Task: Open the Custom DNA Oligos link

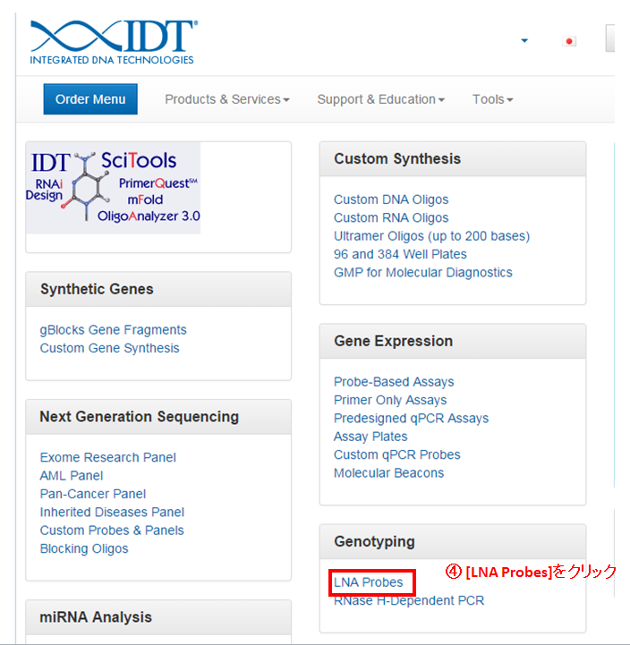Action: click(391, 199)
